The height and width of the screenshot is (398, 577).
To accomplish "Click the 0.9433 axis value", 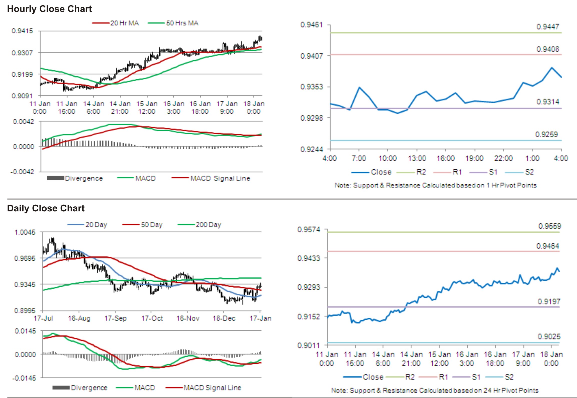I will point(309,258).
